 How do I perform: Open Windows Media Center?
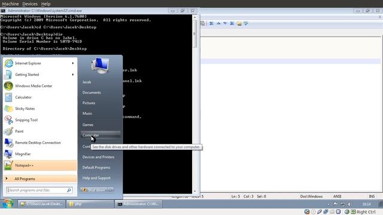[40, 86]
